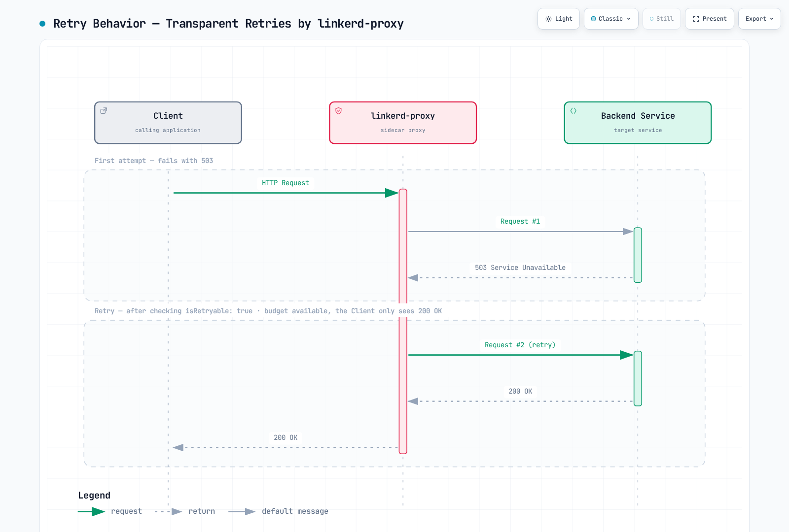Click 'First attempt — fails with 503' group label
The width and height of the screenshot is (789, 532).
point(154,161)
